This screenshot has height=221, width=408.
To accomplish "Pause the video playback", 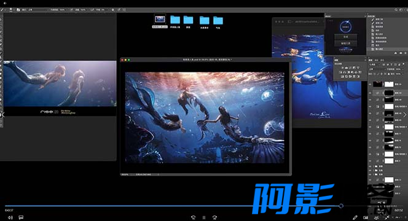I will tap(204, 217).
